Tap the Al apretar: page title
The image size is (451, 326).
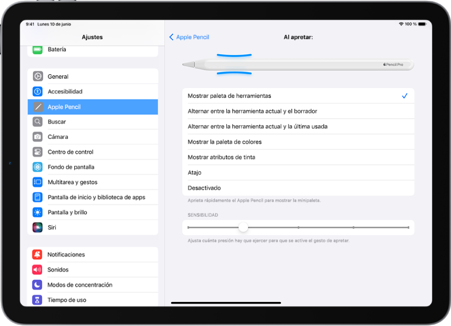click(x=298, y=37)
